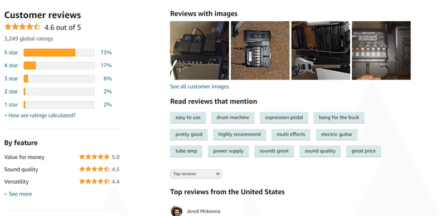Click the 6% rating percentage
Image resolution: width=446 pixels, height=216 pixels.
(x=108, y=78)
